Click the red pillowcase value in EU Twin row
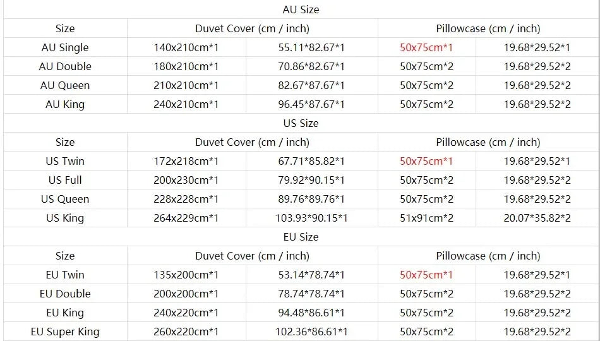600x341 pixels. coord(426,275)
